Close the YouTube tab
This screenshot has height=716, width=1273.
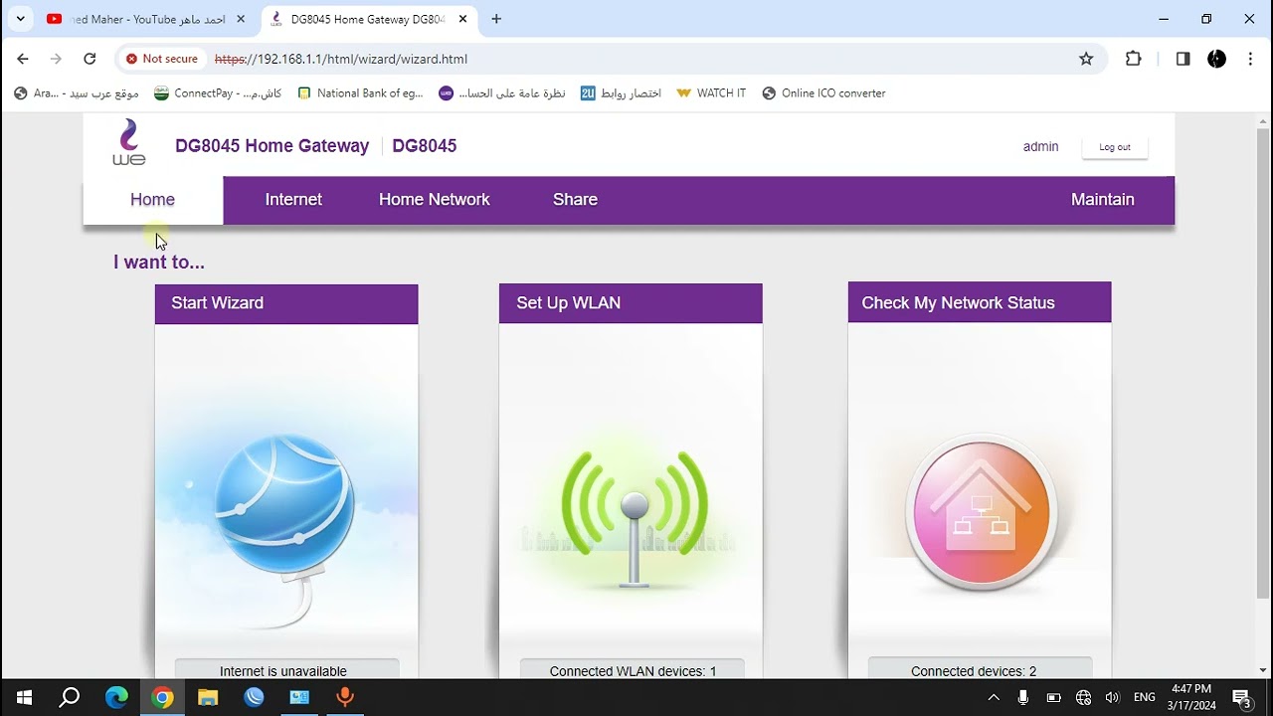(x=241, y=19)
